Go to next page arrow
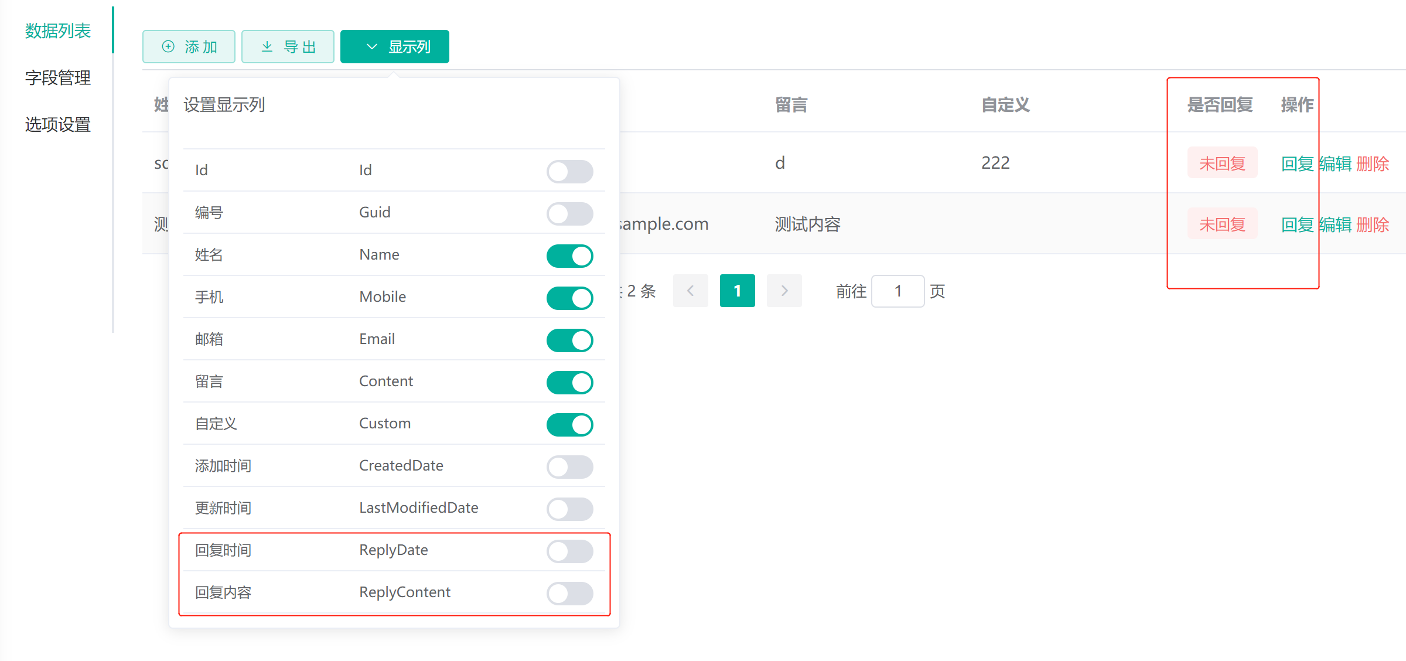Screen dimensions: 1406x661 coord(784,291)
